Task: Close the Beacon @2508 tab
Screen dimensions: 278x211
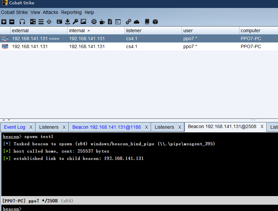Action: point(262,126)
